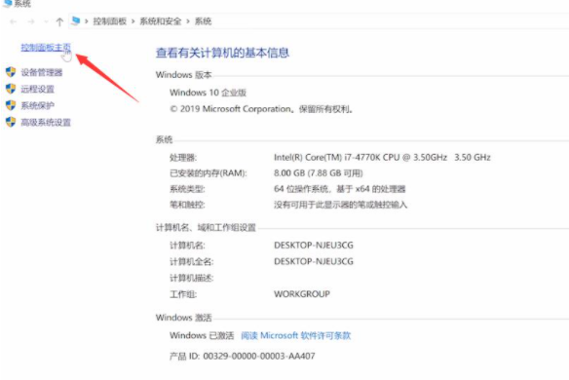The height and width of the screenshot is (380, 569).
Task: Click Windows 已激活 status text
Action: pyautogui.click(x=202, y=335)
